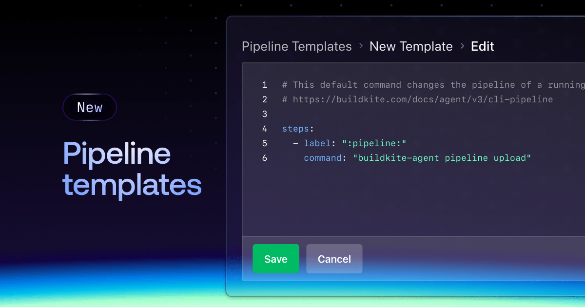Viewport: 585px width, 307px height.
Task: Expand the first breadcrumb chevron separator
Action: pos(361,46)
